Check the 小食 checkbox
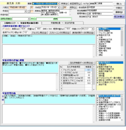This screenshot has height=130, width=126. point(98,37)
